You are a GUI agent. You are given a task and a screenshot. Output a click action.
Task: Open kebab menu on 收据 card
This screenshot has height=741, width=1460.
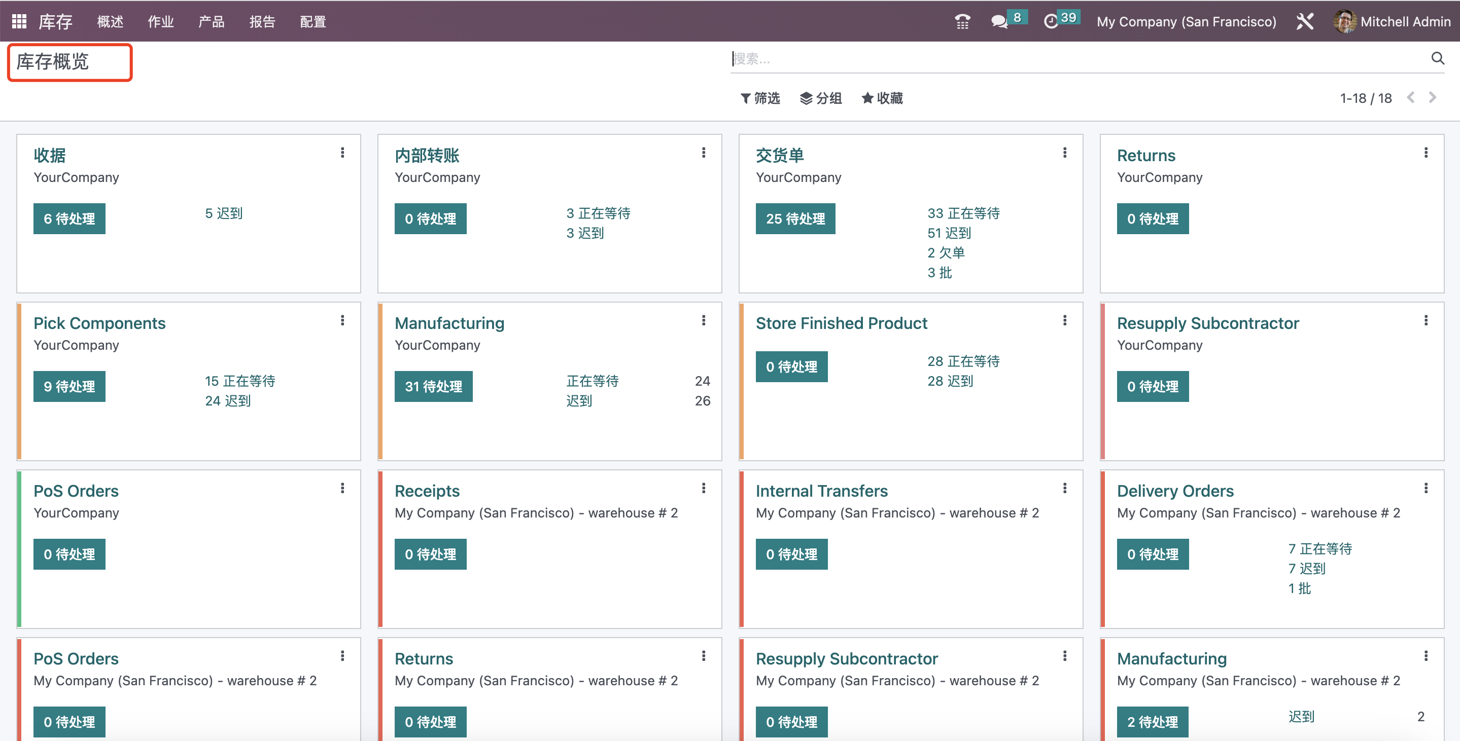(x=342, y=153)
